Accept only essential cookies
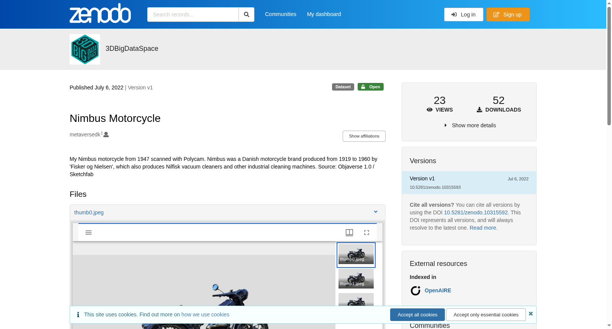 (486, 315)
